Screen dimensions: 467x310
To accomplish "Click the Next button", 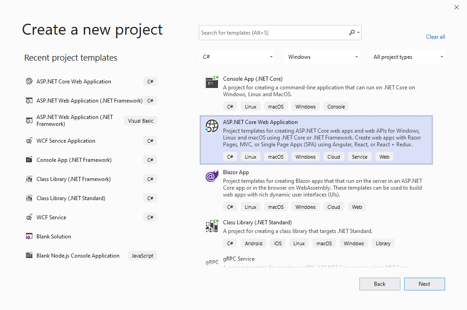I will pos(424,284).
